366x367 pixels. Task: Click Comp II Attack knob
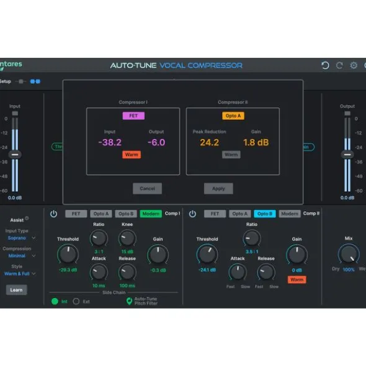pyautogui.click(x=238, y=272)
